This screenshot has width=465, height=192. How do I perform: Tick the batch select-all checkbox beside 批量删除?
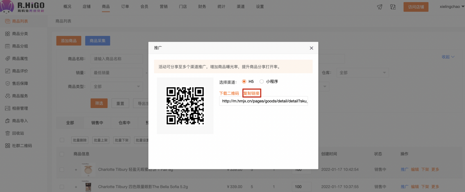pos(62,140)
